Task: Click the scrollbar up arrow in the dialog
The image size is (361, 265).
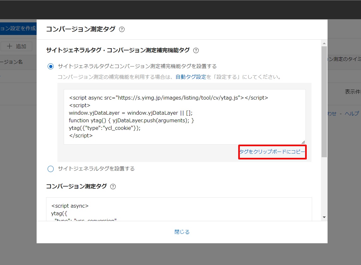Action: click(x=324, y=43)
